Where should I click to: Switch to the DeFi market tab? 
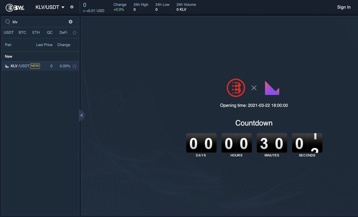coord(63,33)
